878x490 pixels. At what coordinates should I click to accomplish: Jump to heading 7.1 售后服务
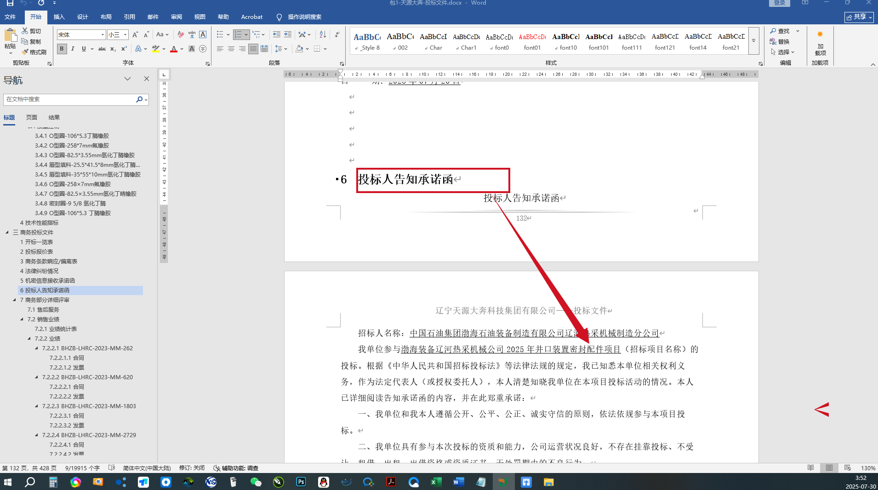pyautogui.click(x=43, y=310)
